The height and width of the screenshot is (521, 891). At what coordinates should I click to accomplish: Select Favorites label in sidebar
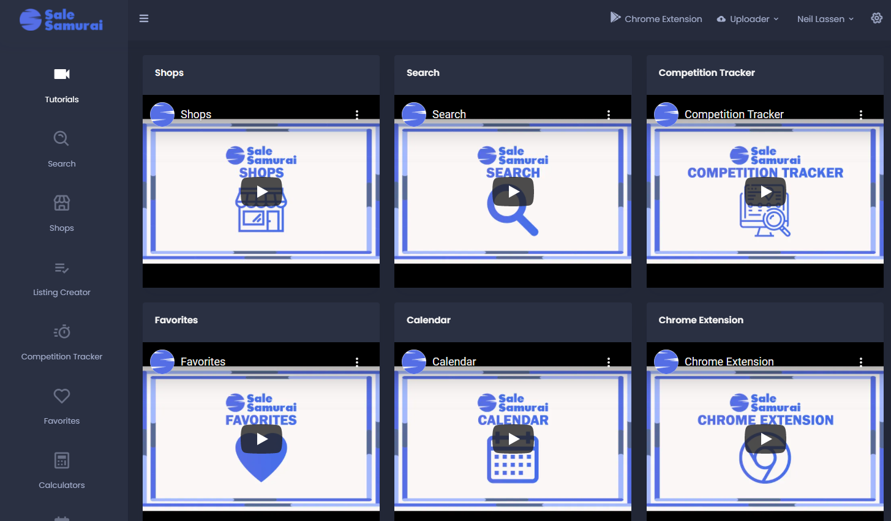click(62, 421)
